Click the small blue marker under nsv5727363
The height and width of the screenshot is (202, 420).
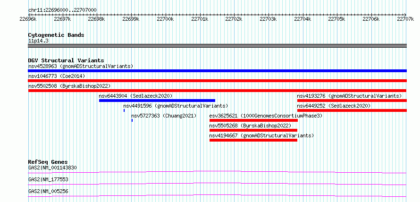point(132,120)
